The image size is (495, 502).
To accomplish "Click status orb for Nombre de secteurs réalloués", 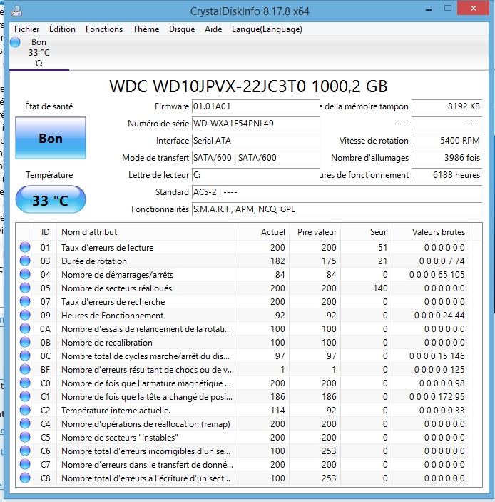I will point(26,288).
